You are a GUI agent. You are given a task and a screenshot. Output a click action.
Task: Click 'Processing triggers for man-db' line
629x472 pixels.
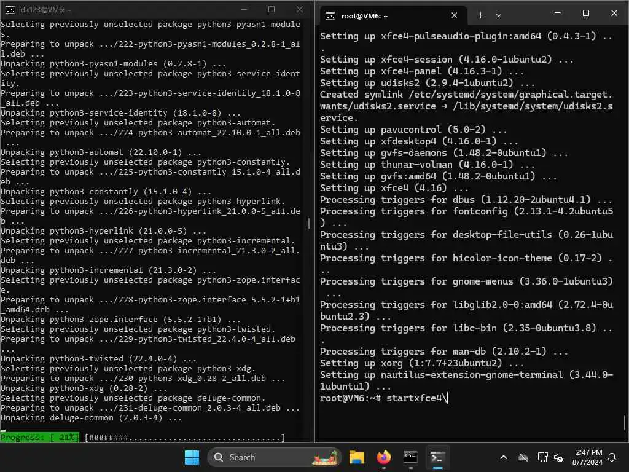[x=443, y=351]
